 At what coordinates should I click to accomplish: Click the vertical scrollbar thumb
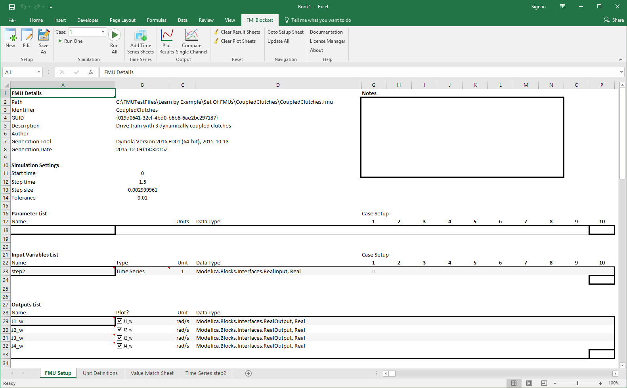622,133
